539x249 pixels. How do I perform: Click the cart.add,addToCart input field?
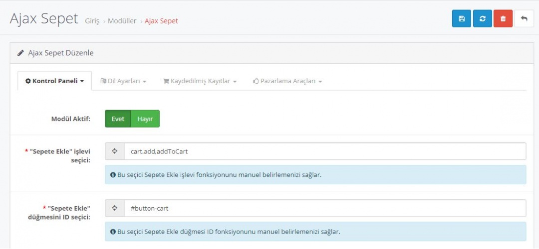pyautogui.click(x=324, y=151)
